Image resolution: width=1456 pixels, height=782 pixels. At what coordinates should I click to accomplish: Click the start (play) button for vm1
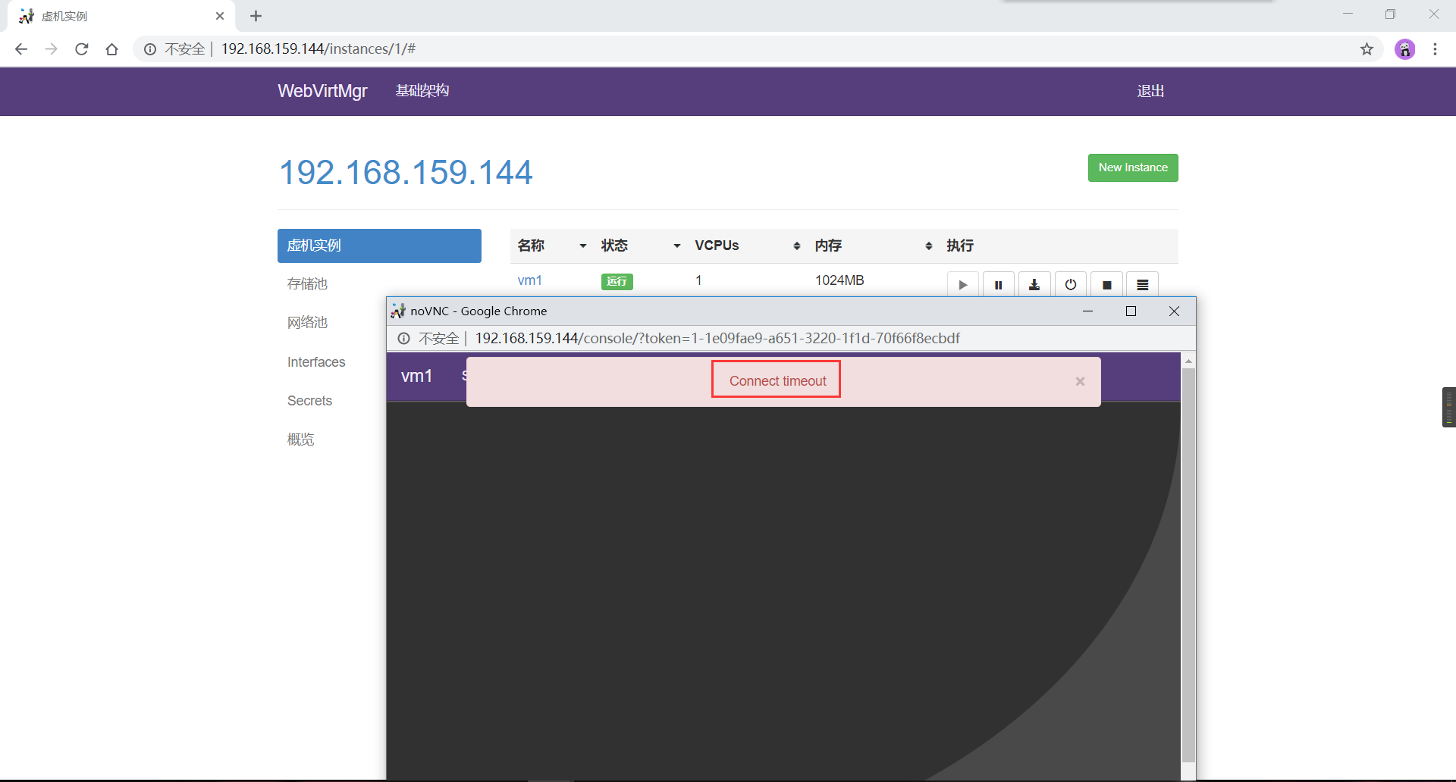point(962,284)
